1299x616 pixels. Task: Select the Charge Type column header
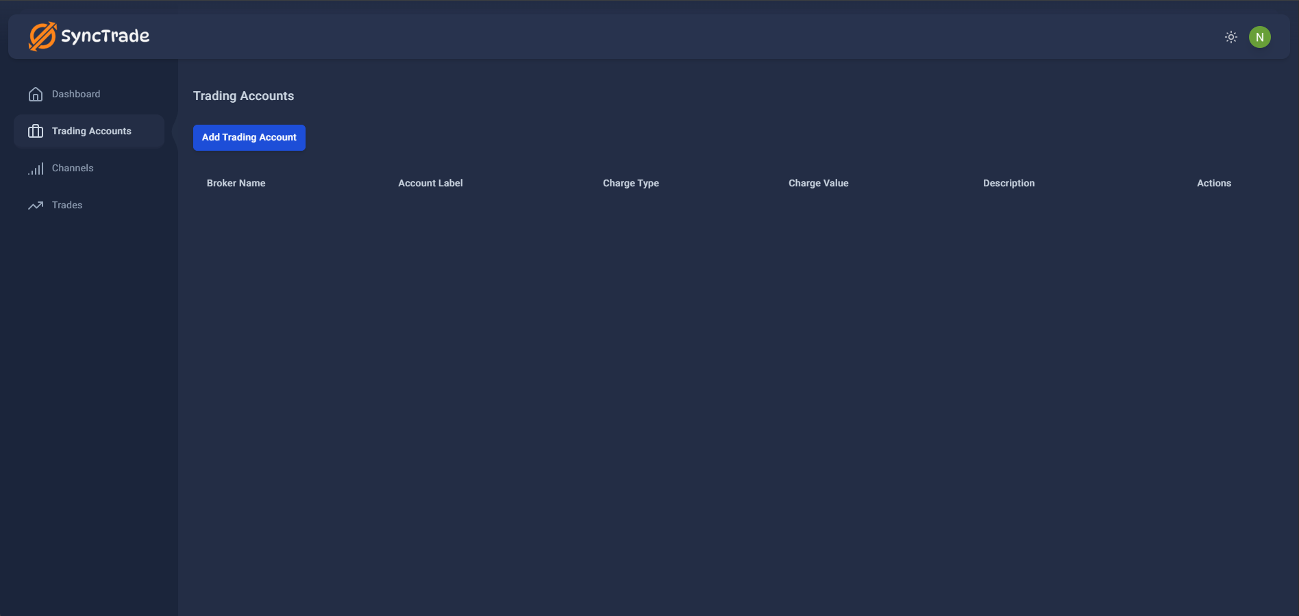[x=630, y=184]
